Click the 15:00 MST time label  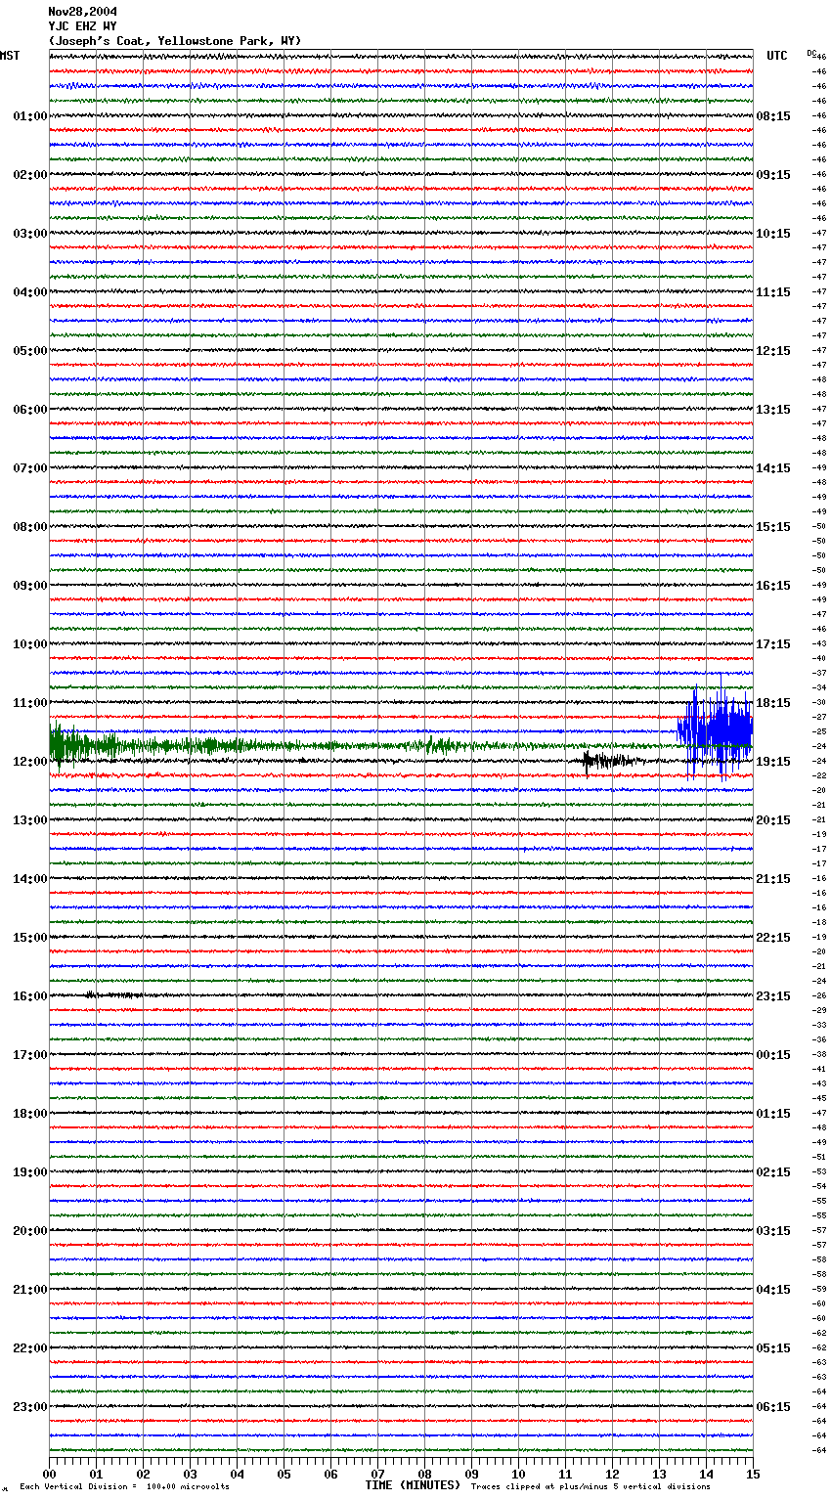point(30,938)
